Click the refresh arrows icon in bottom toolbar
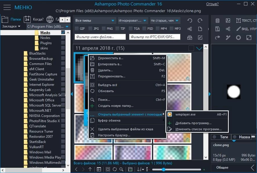This screenshot has width=257, height=173. click(115, 170)
